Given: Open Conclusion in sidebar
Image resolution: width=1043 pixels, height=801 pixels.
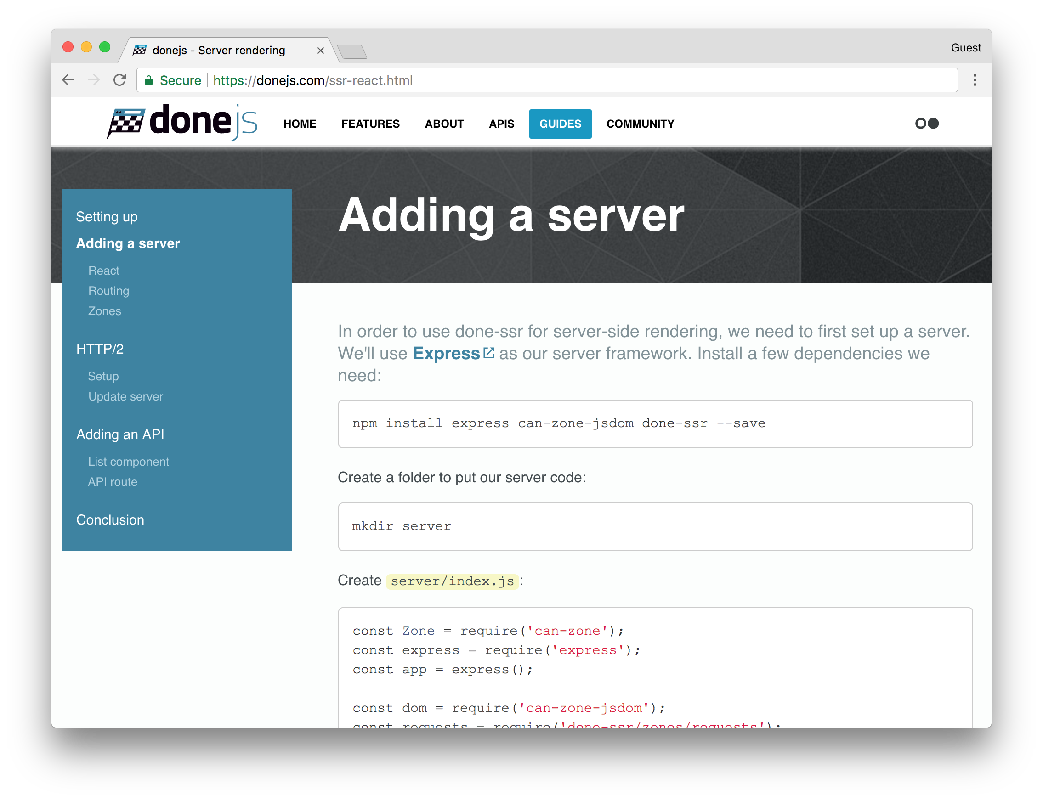Looking at the screenshot, I should point(110,520).
